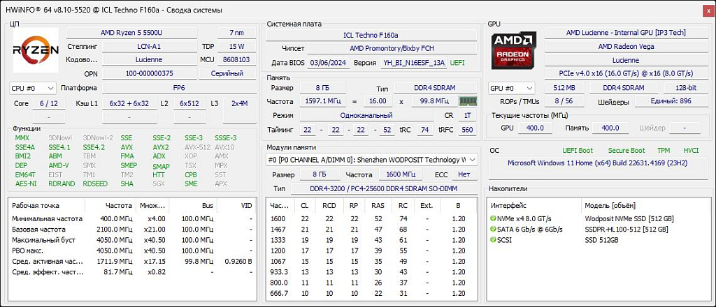Click the AMD Radeon Vega name field
The height and width of the screenshot is (307, 716).
click(624, 47)
